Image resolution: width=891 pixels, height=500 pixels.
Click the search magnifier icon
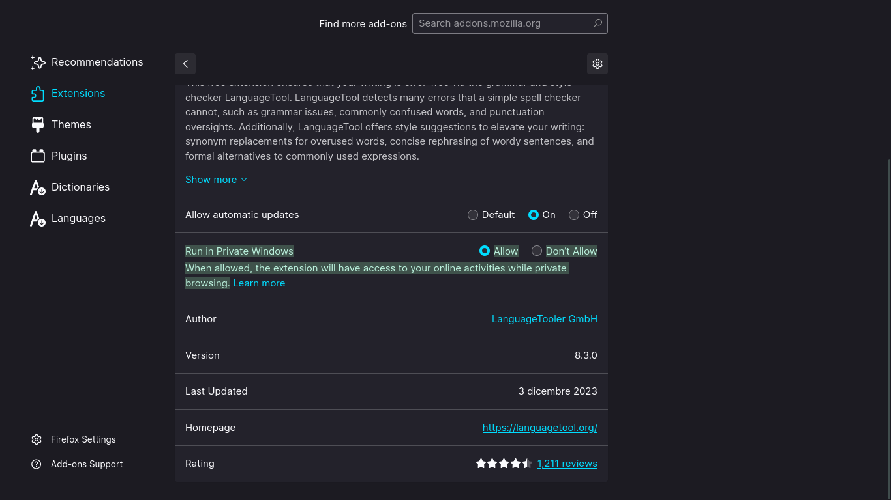click(x=597, y=23)
